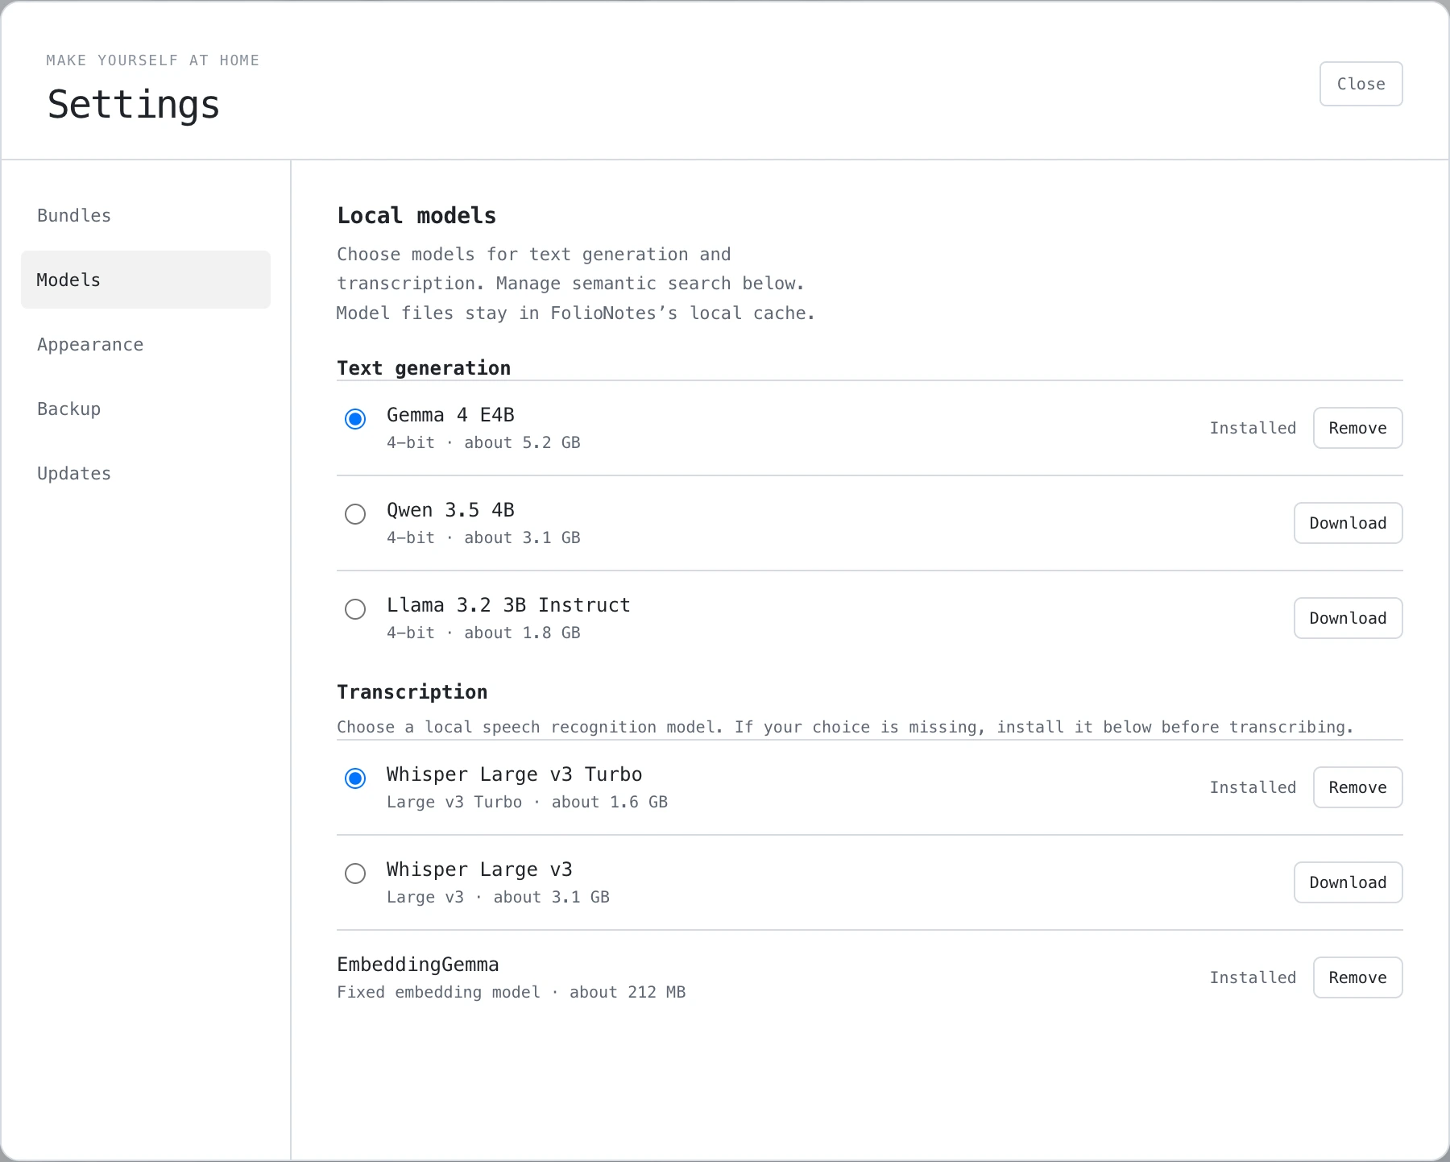Open the Backup section
1450x1162 pixels.
(146, 409)
